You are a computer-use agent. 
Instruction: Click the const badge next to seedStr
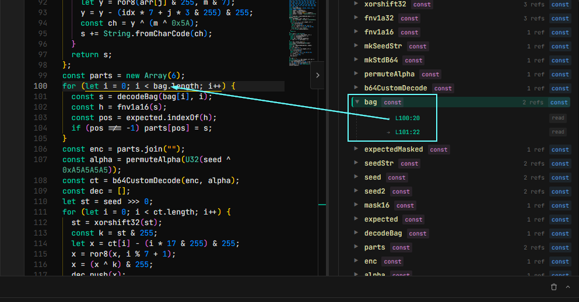tap(409, 164)
